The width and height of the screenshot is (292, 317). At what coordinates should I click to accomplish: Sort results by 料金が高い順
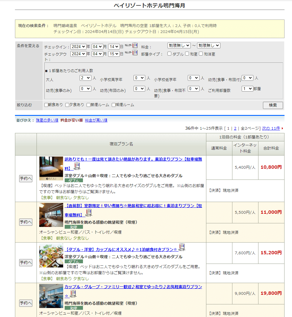(96, 120)
